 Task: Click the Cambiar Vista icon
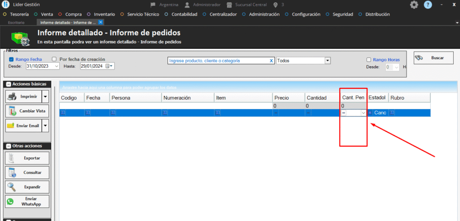tap(13, 111)
